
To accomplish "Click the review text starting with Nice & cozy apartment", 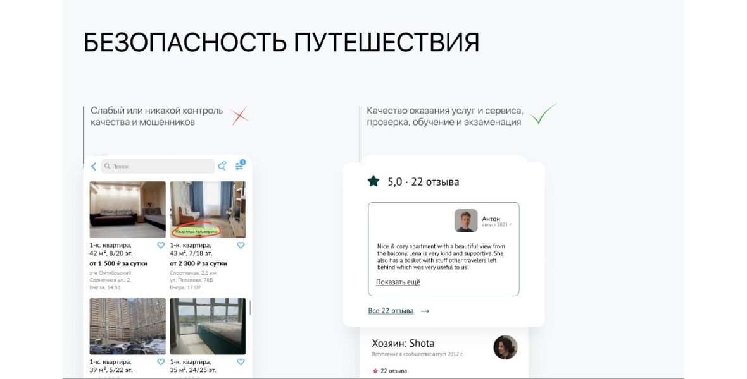I will click(441, 257).
